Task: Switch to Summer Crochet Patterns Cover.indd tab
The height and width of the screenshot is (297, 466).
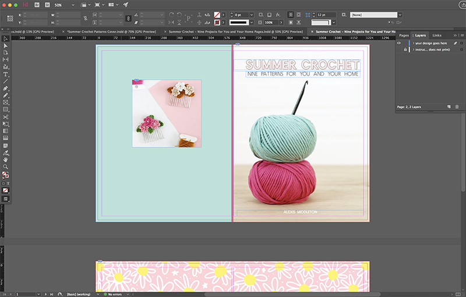Action: coord(111,31)
